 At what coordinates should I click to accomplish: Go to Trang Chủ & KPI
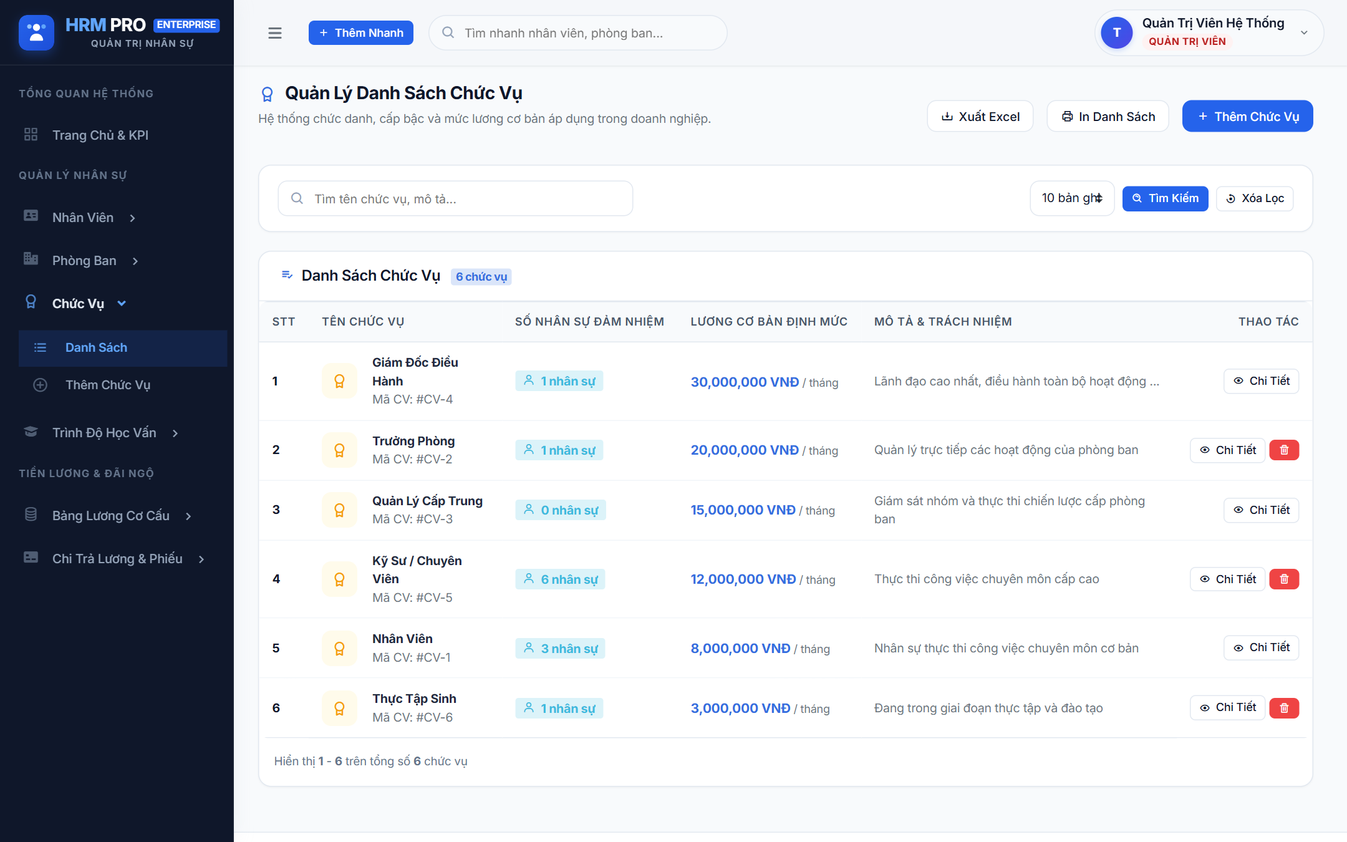pos(117,135)
